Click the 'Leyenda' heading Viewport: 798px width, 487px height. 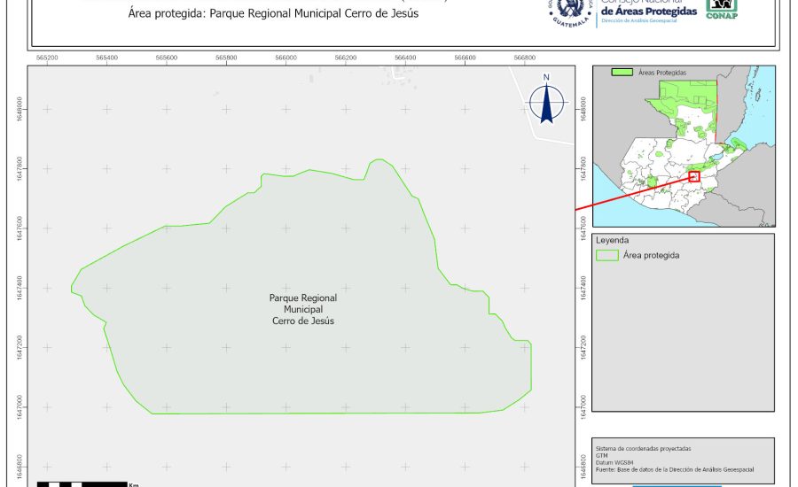pos(612,240)
